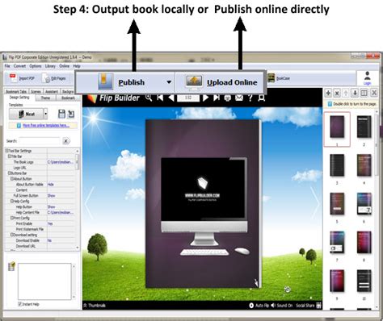The image size is (383, 321).
Task: Select the Bookmark tab
Action: point(68,98)
